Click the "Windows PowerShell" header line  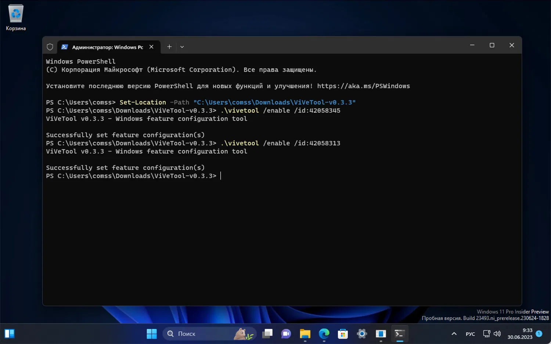click(81, 62)
